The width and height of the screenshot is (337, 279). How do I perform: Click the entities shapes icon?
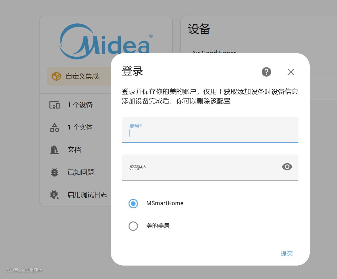pos(55,128)
